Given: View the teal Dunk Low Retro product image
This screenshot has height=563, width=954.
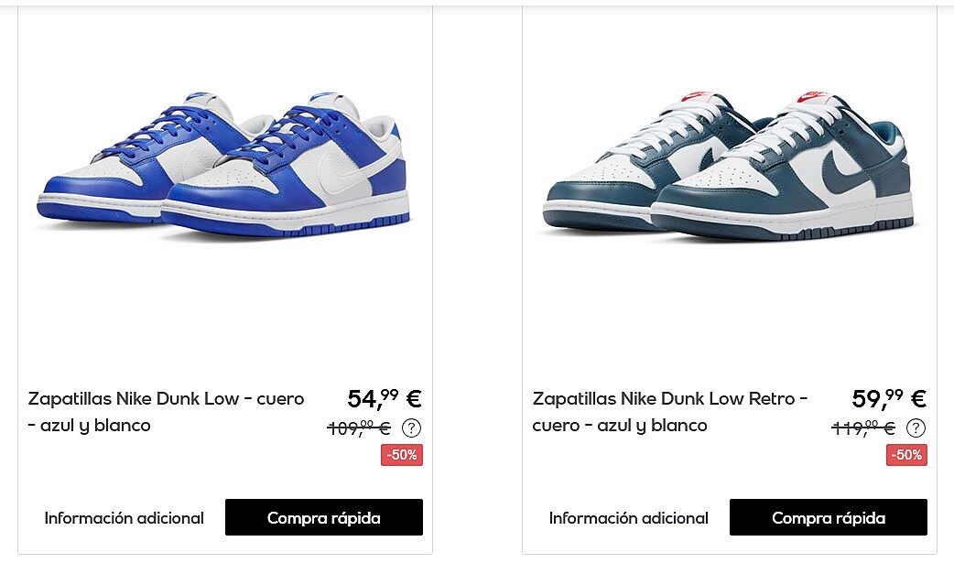Looking at the screenshot, I should point(728,165).
